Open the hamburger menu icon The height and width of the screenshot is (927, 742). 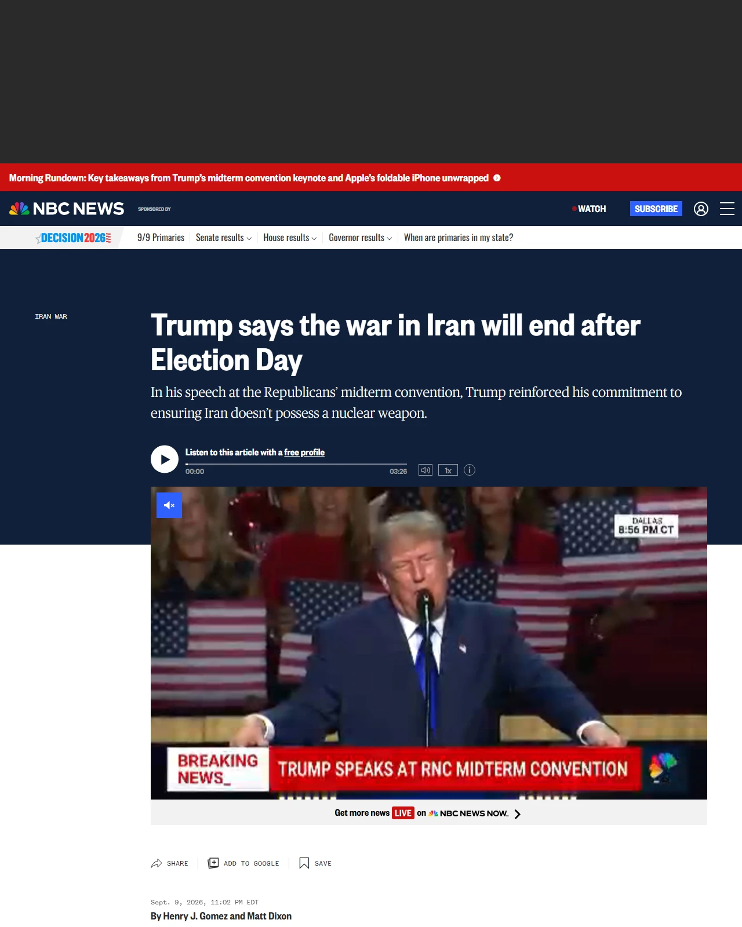(x=727, y=209)
